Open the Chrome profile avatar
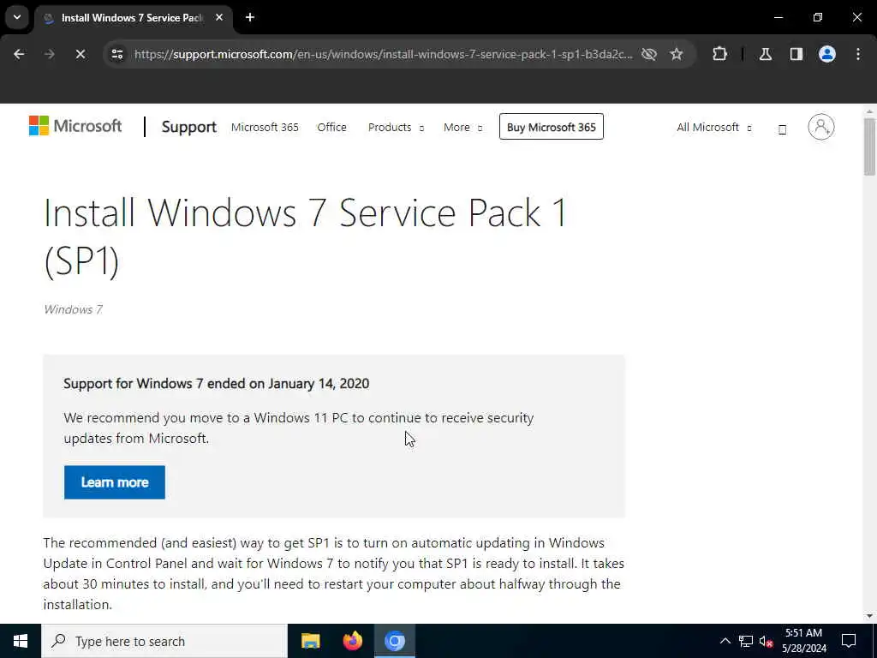 (827, 54)
